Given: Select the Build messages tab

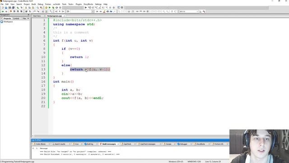Looking at the screenshot, I should click(109, 144).
